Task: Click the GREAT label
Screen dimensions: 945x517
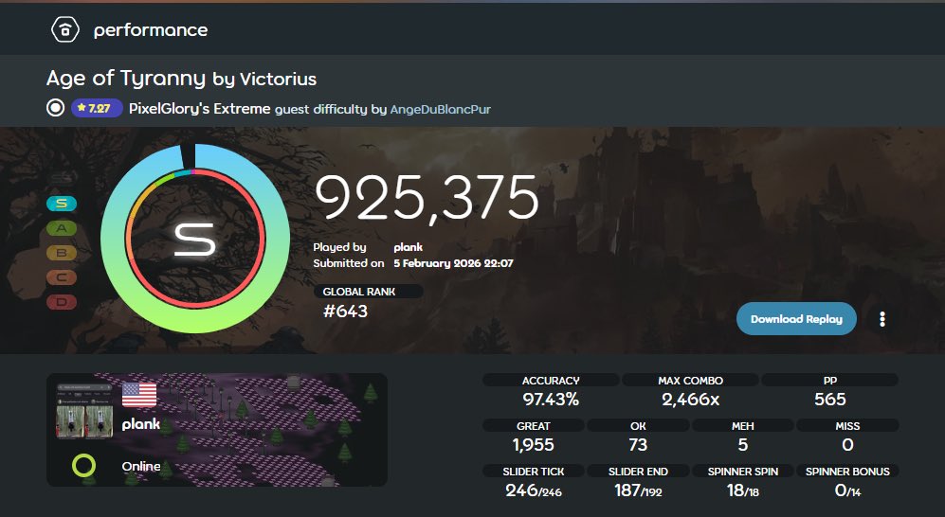Action: point(534,426)
